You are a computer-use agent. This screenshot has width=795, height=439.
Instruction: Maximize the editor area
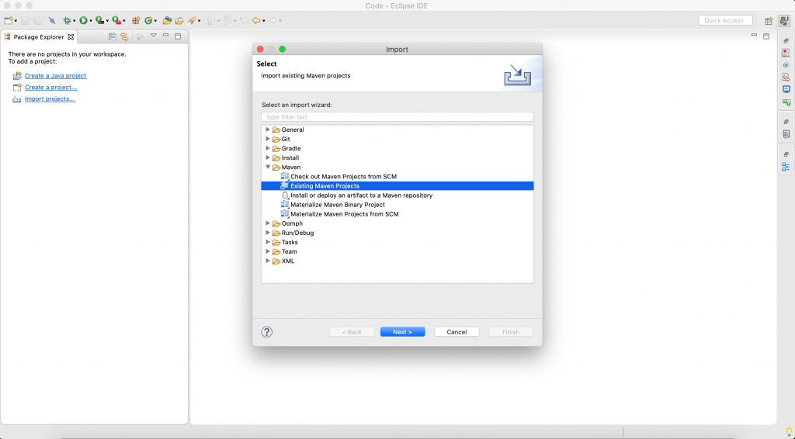766,36
